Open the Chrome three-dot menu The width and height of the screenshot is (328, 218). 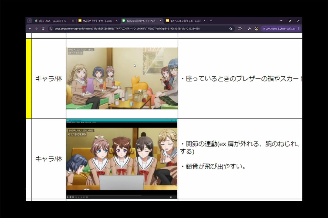pyautogui.click(x=298, y=29)
